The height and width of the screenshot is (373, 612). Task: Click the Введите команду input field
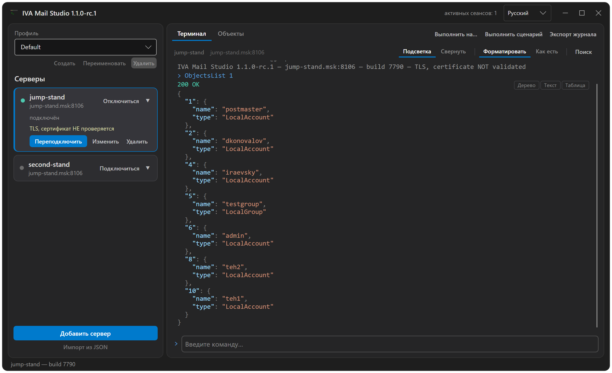point(390,344)
